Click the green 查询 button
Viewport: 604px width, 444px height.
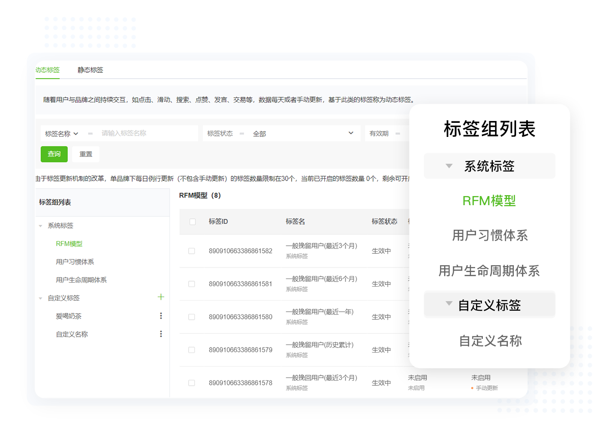pyautogui.click(x=54, y=154)
